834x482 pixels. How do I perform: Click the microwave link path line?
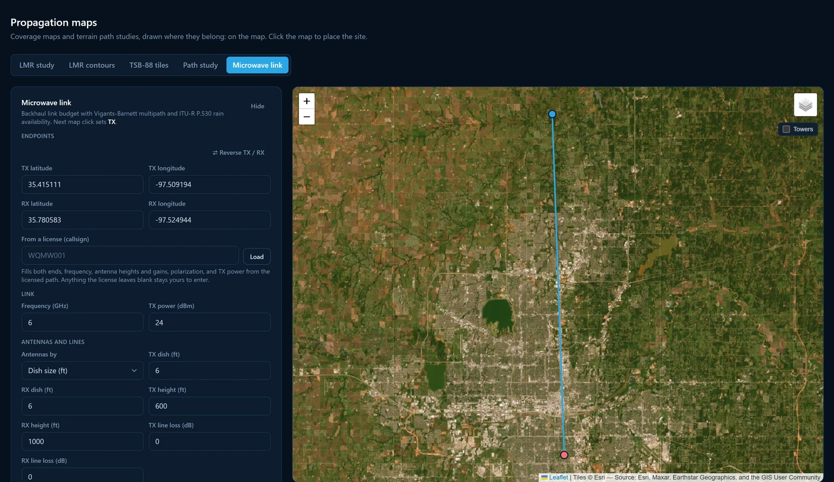point(558,284)
